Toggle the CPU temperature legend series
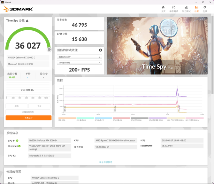The image size is (214, 184). (80, 119)
